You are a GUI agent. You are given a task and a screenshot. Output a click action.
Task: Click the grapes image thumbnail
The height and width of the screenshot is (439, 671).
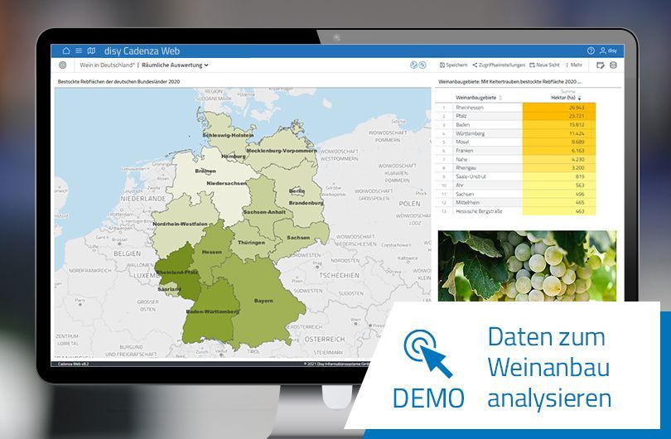(x=528, y=265)
